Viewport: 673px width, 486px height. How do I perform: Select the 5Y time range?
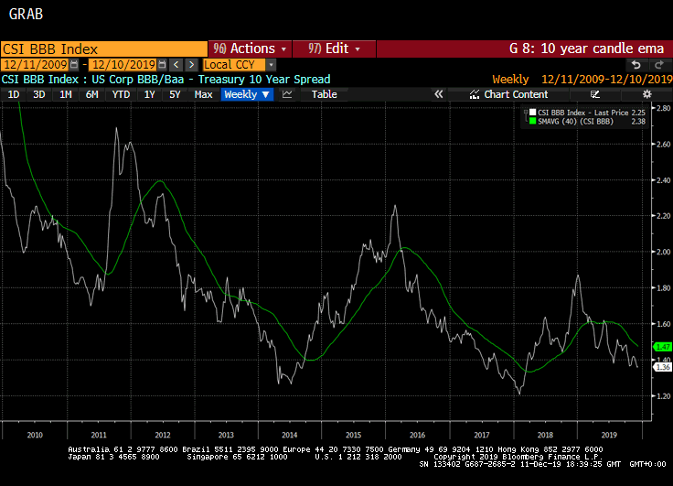pos(175,94)
